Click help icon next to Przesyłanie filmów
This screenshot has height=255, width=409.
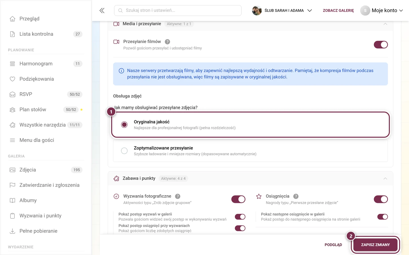coord(168,42)
